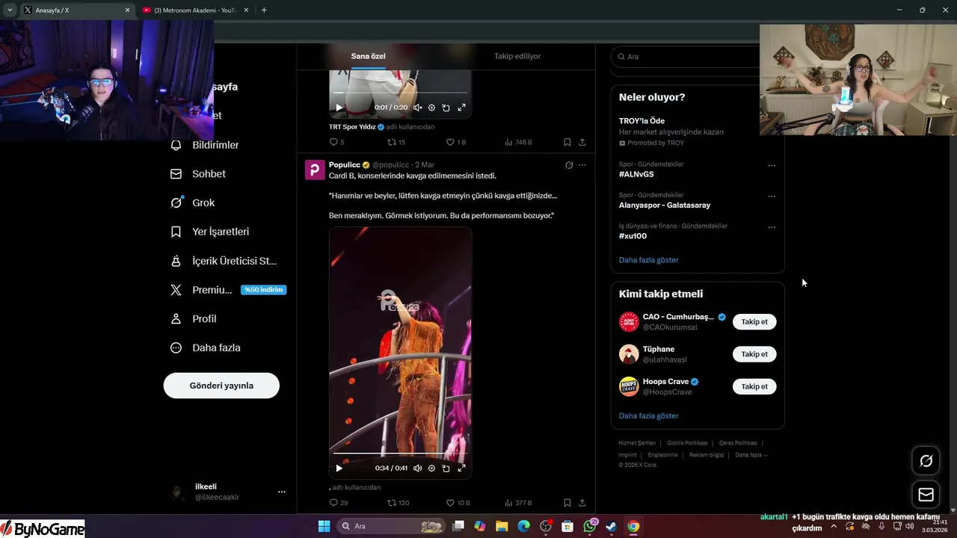This screenshot has height=538, width=957.
Task: Open İçerik Üreticisi Studio
Action: coord(224,261)
